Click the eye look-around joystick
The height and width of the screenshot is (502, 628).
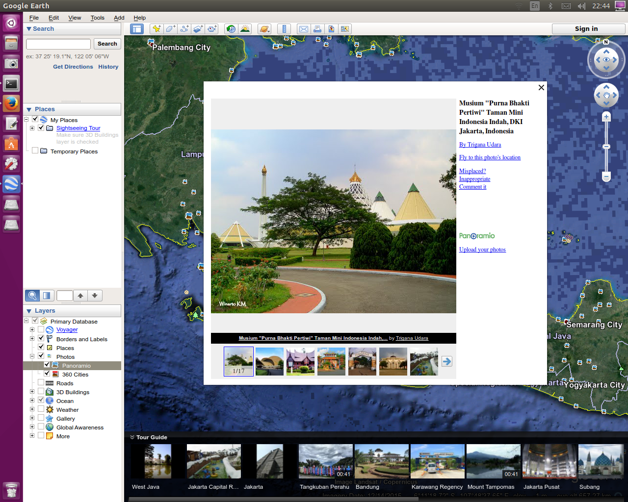(x=606, y=60)
